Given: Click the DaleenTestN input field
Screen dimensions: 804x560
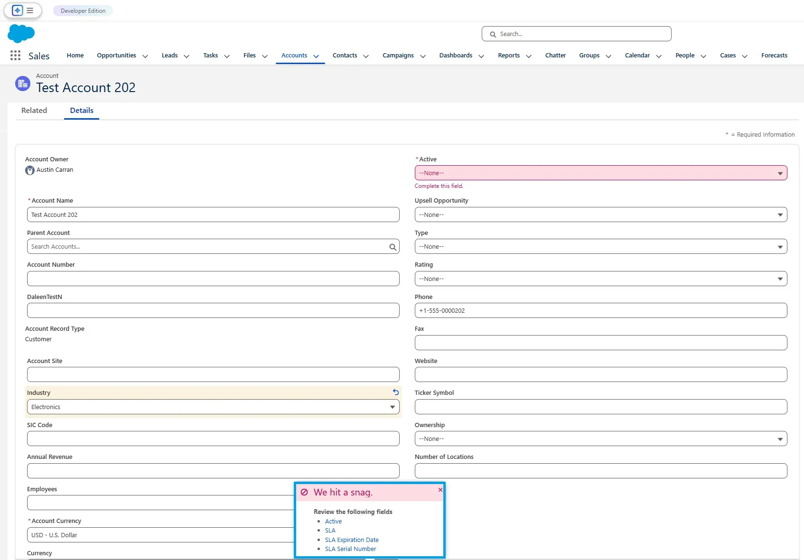Looking at the screenshot, I should point(213,310).
